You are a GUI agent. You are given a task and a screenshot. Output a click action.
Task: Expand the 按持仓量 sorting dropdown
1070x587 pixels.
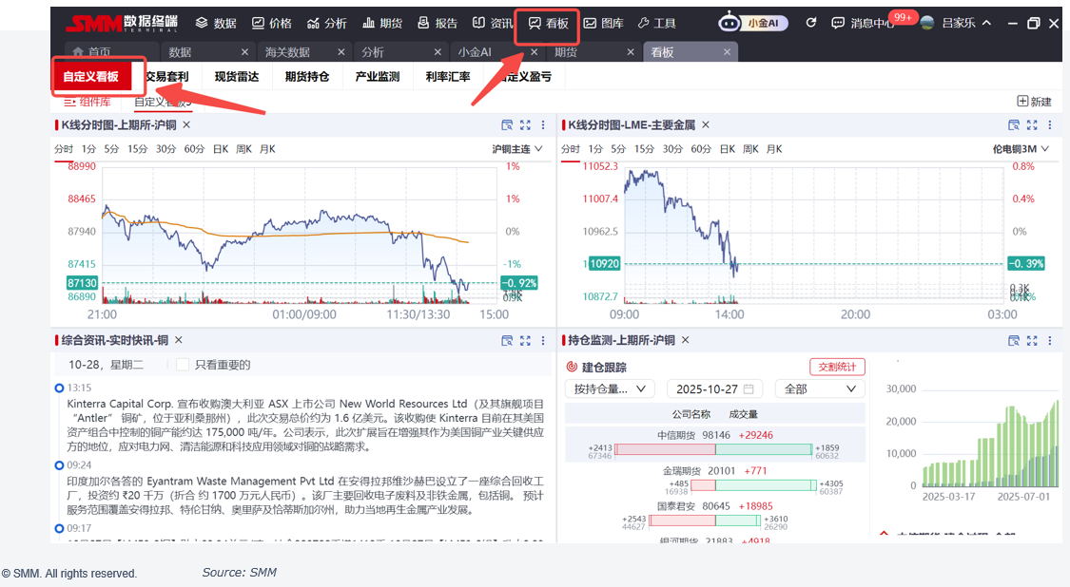pyautogui.click(x=610, y=388)
